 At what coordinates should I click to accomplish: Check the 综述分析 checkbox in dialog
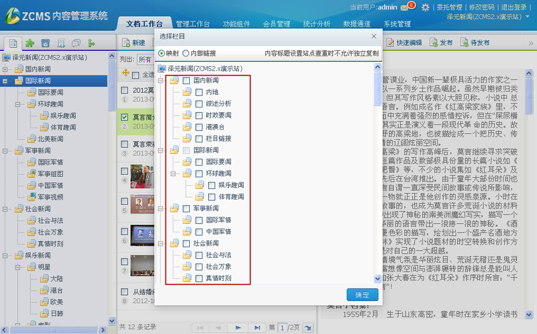pos(199,103)
